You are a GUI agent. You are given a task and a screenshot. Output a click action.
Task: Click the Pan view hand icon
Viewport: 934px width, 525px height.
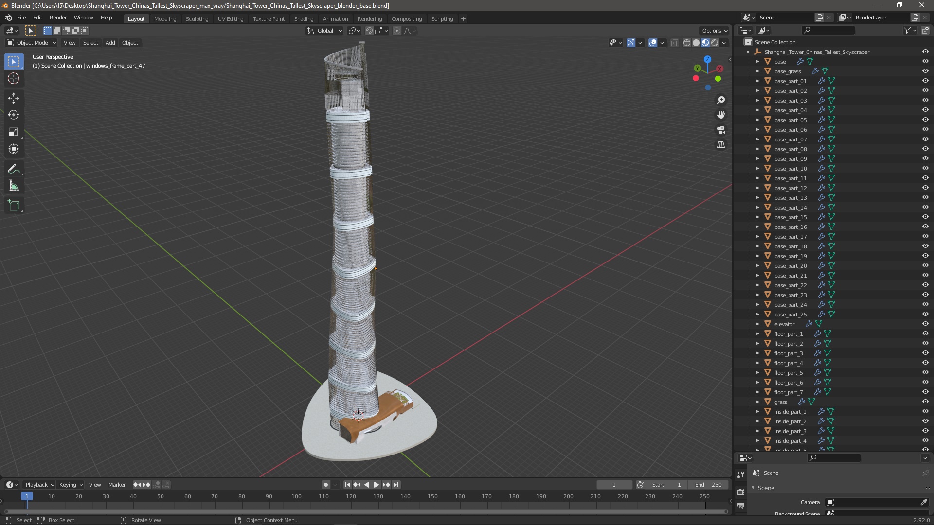click(x=721, y=115)
